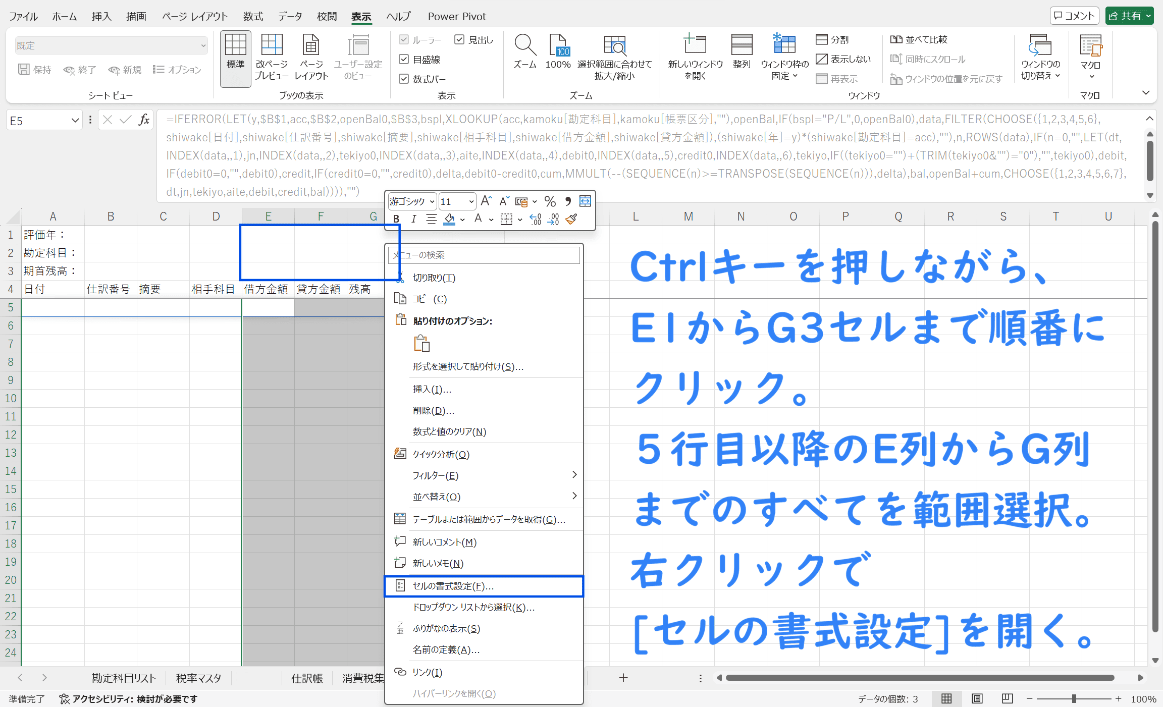Viewport: 1163px width, 707px height.
Task: Switch to page break preview in status bar
Action: click(x=1007, y=698)
